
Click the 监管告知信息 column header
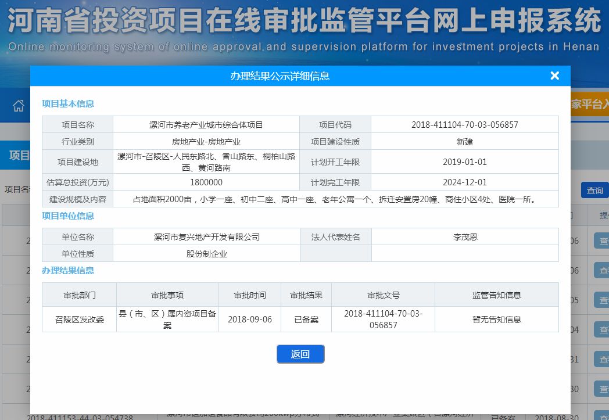(497, 295)
